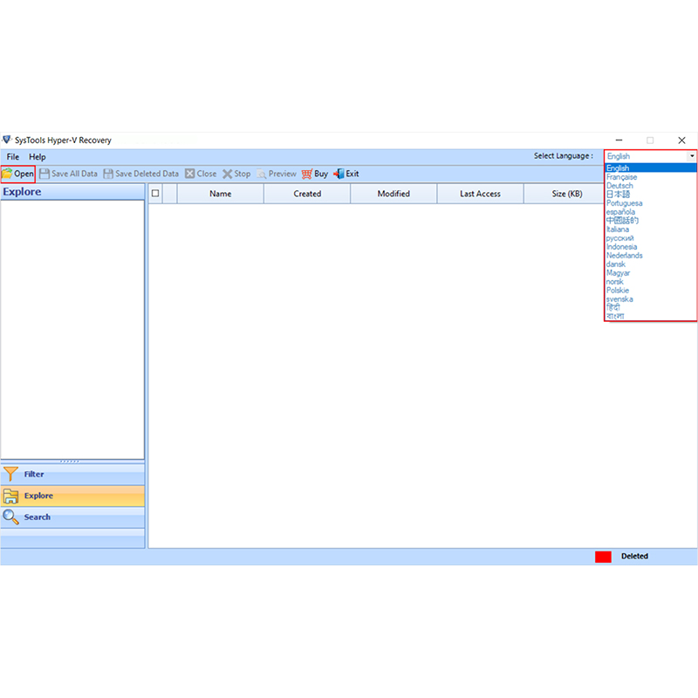Click the Explore panel title
This screenshot has height=698, width=698.
23,191
